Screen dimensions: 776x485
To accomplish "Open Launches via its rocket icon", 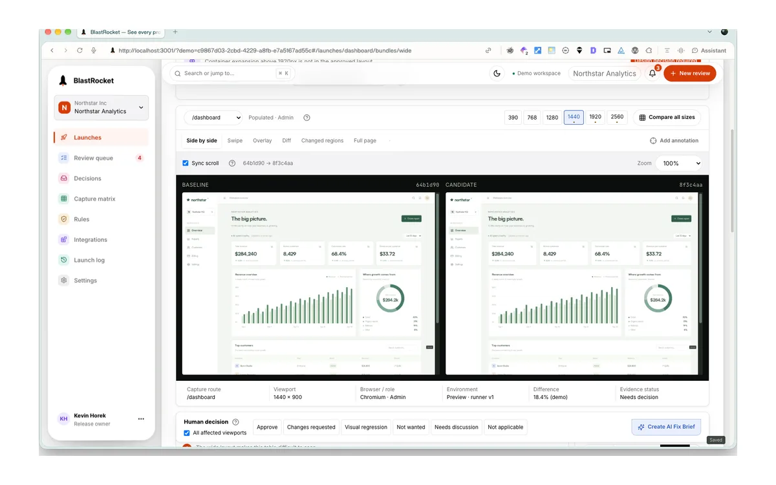I will coord(63,137).
